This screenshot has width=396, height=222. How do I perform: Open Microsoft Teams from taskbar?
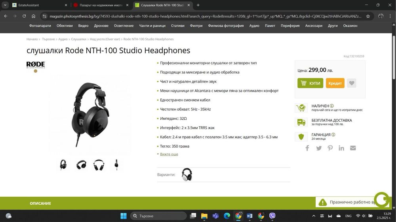(x=215, y=216)
